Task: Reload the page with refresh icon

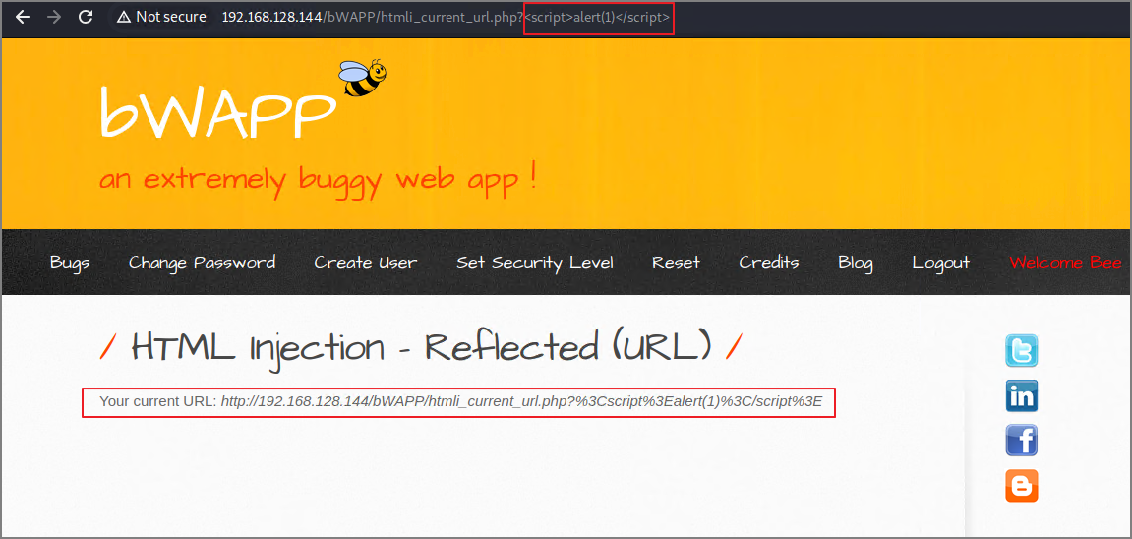Action: click(86, 17)
